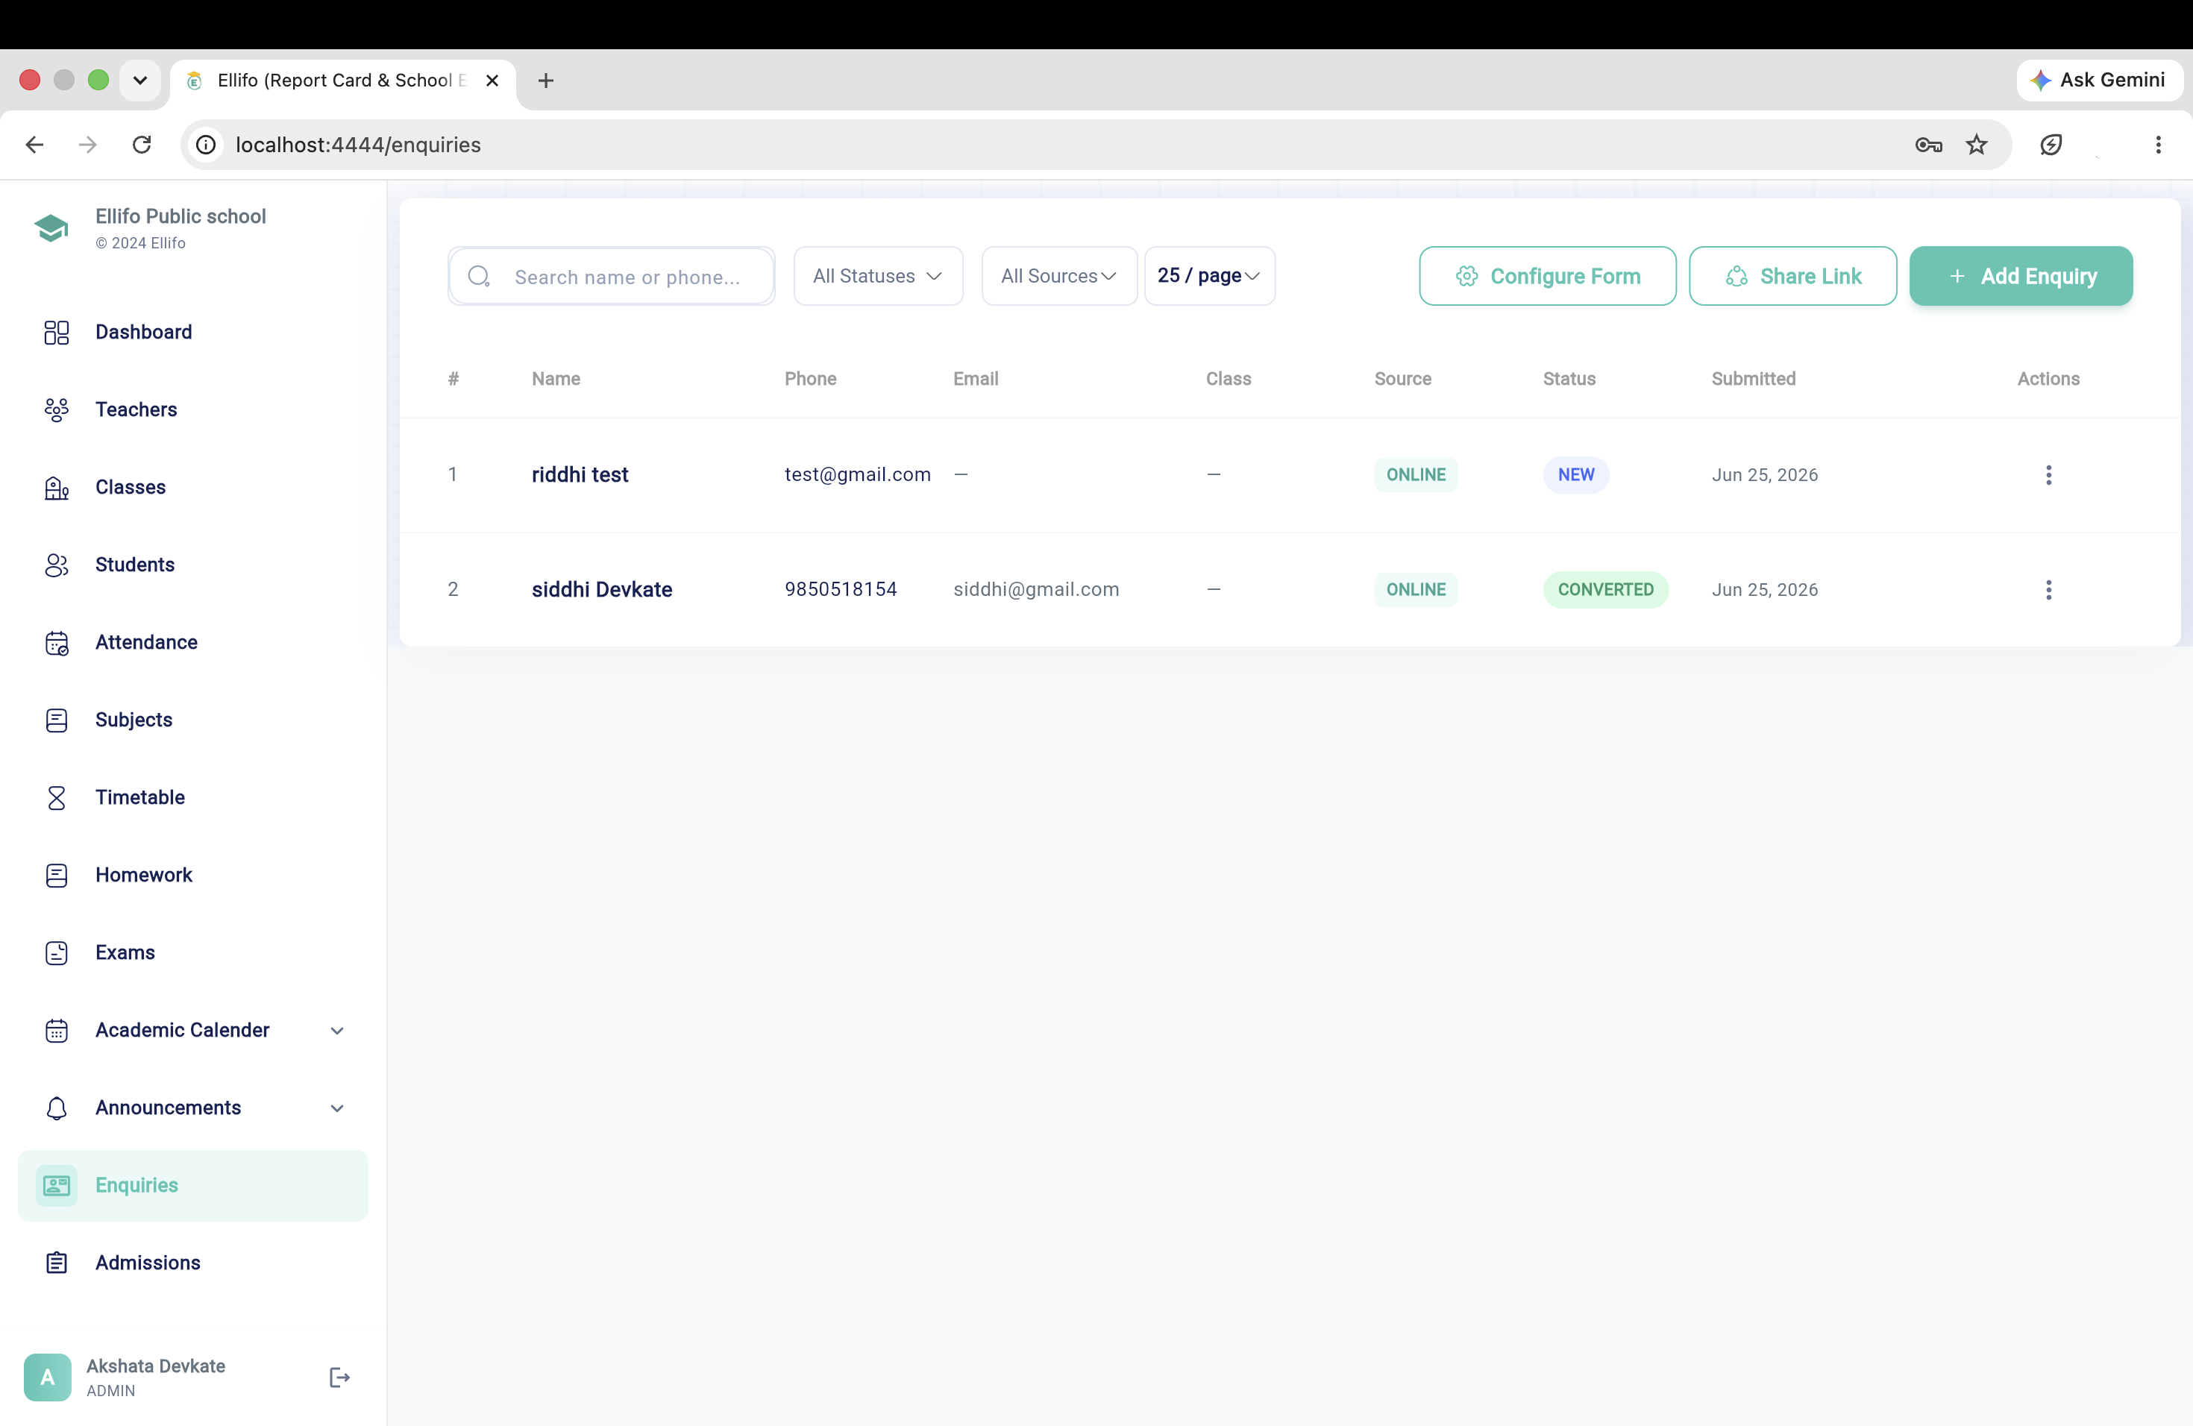Click the Admissions clipboard icon
The height and width of the screenshot is (1426, 2193).
click(56, 1263)
